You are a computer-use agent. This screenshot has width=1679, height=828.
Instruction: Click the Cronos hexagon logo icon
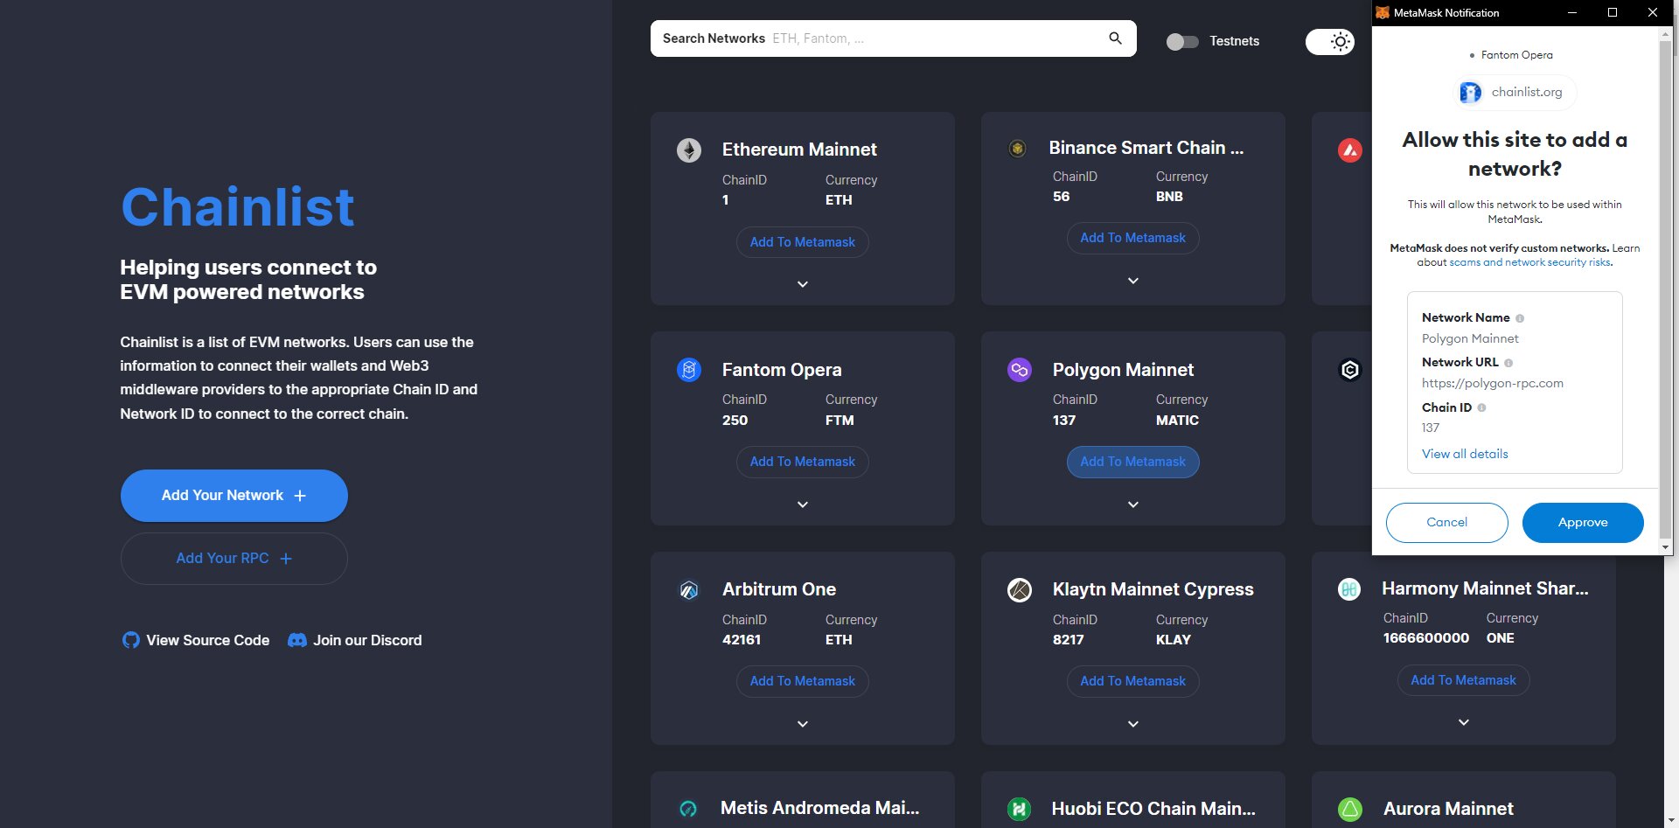[x=1350, y=370]
